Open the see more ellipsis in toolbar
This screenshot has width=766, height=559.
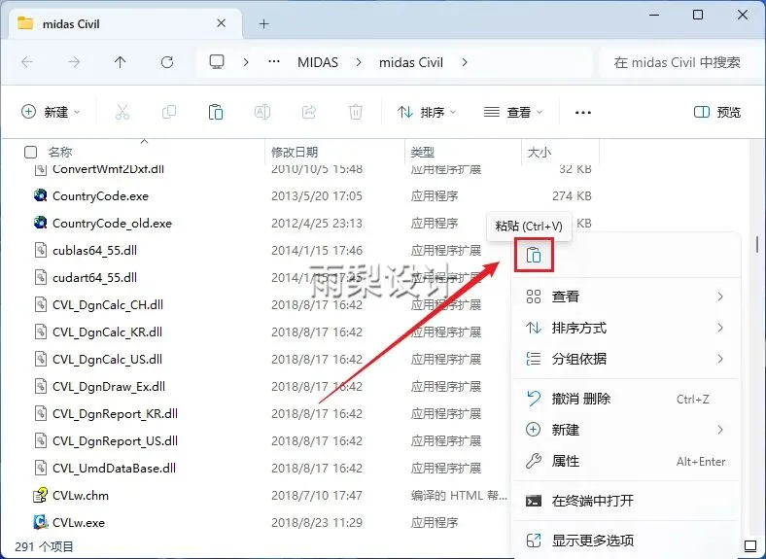tap(583, 113)
